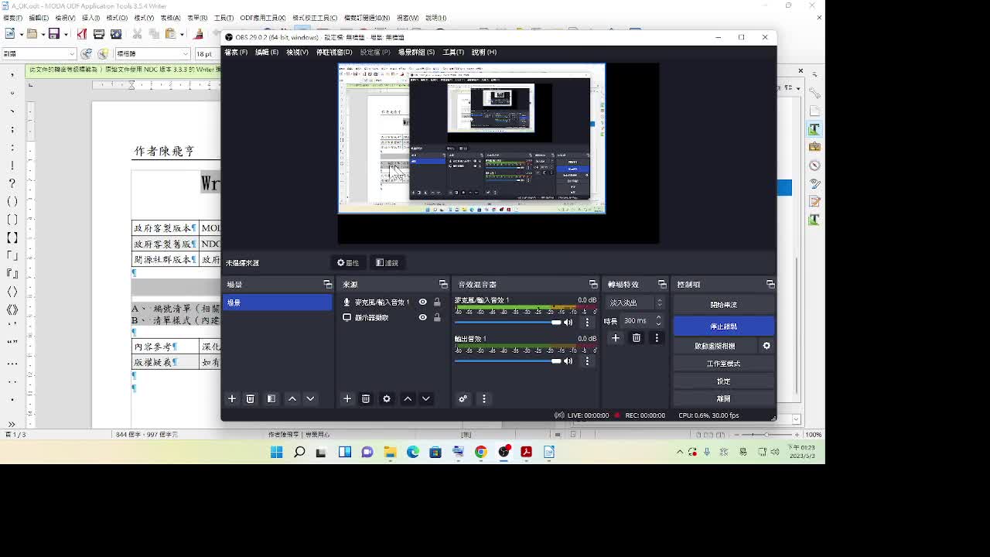Viewport: 990px width, 557px height.
Task: Show hidden icons in system tray
Action: [x=680, y=452]
